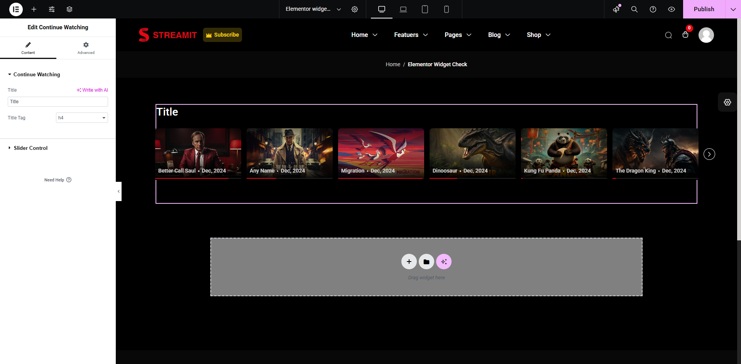741x364 pixels.
Task: Open the Help question mark icon
Action: pyautogui.click(x=653, y=9)
